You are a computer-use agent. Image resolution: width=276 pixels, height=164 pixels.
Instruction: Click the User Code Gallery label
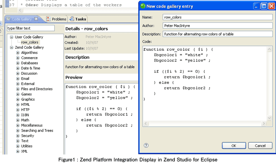[29, 37]
